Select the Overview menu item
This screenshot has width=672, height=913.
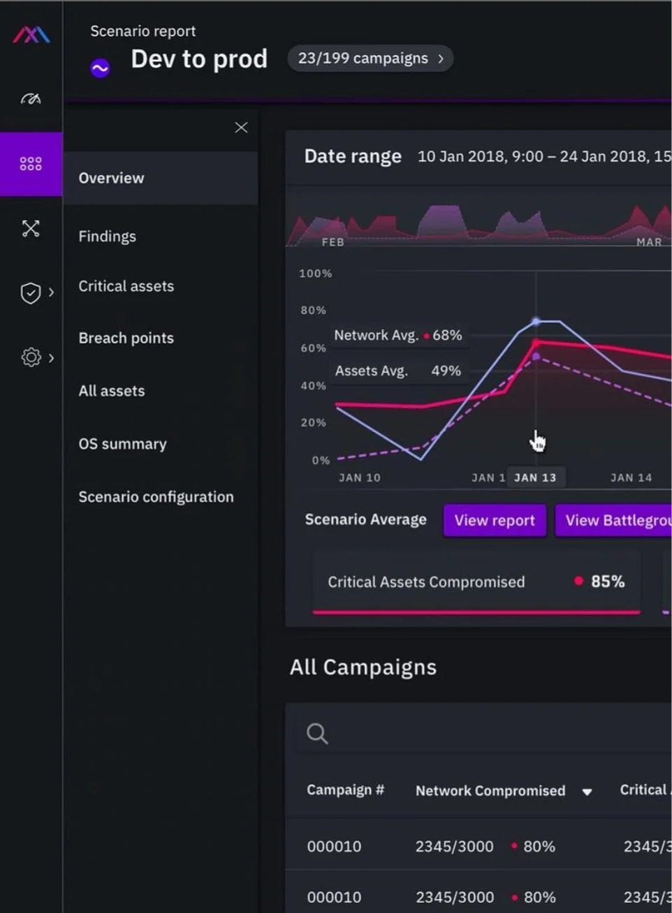(x=161, y=178)
